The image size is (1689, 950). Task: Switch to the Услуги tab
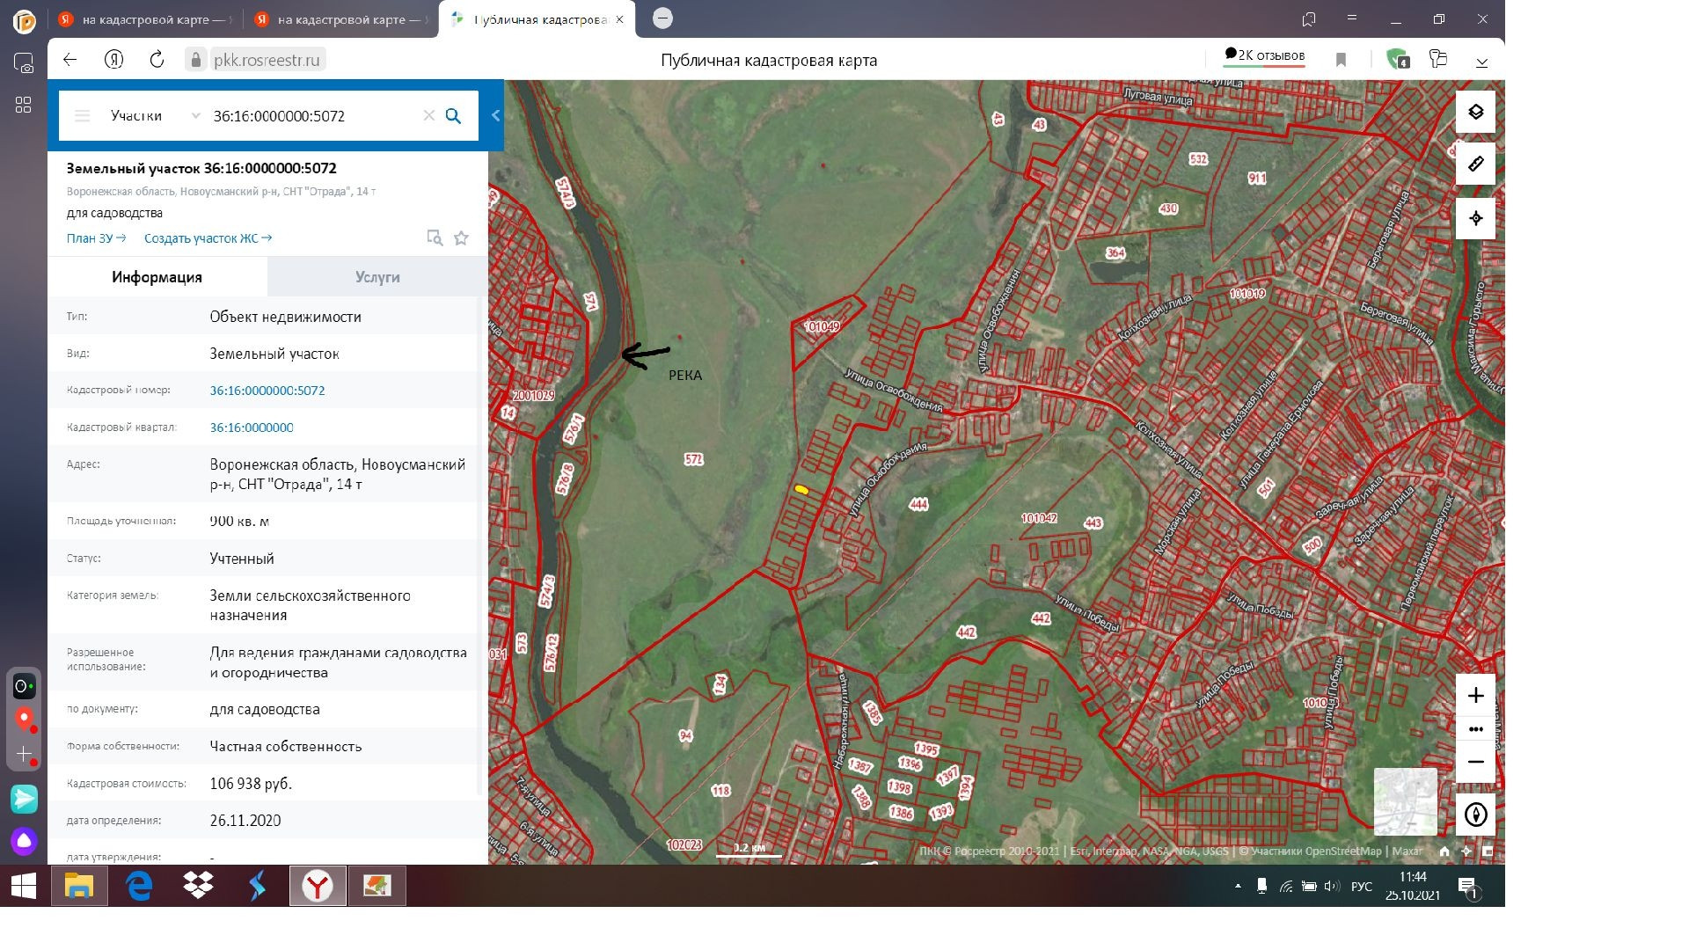point(377,277)
